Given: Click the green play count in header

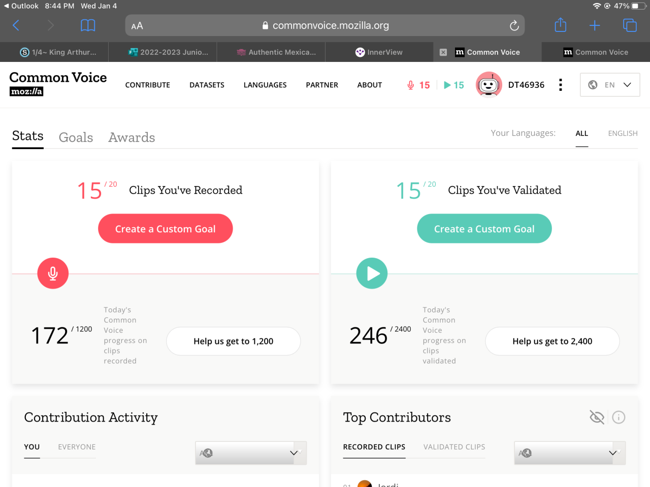Looking at the screenshot, I should [x=454, y=85].
